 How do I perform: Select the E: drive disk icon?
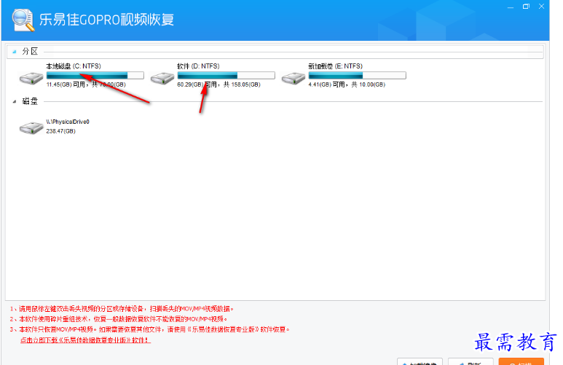[294, 78]
